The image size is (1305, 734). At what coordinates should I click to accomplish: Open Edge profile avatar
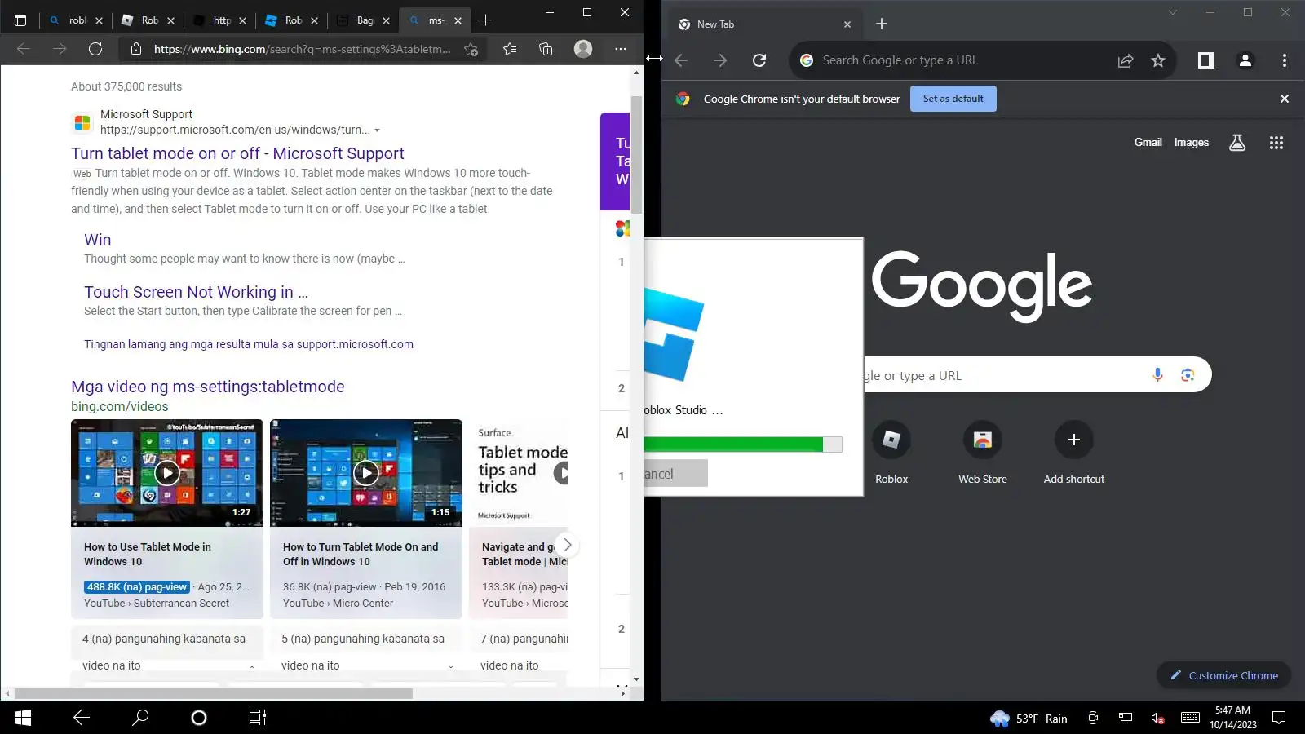pos(583,49)
